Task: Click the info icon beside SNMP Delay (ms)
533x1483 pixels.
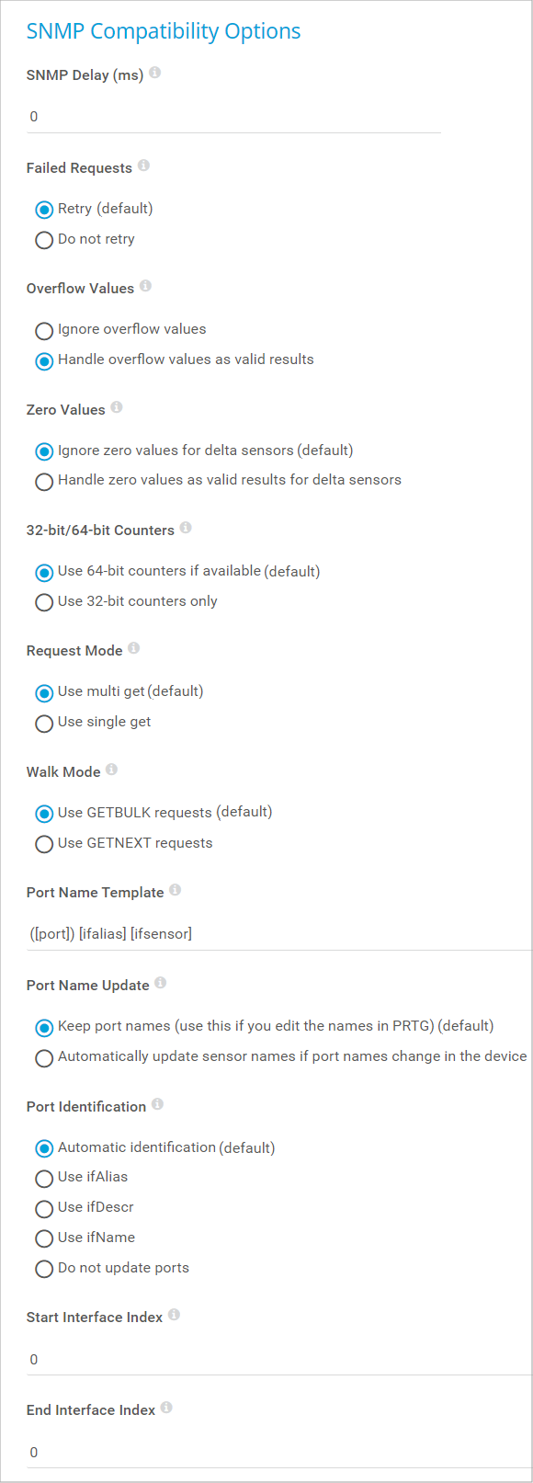Action: click(x=155, y=73)
